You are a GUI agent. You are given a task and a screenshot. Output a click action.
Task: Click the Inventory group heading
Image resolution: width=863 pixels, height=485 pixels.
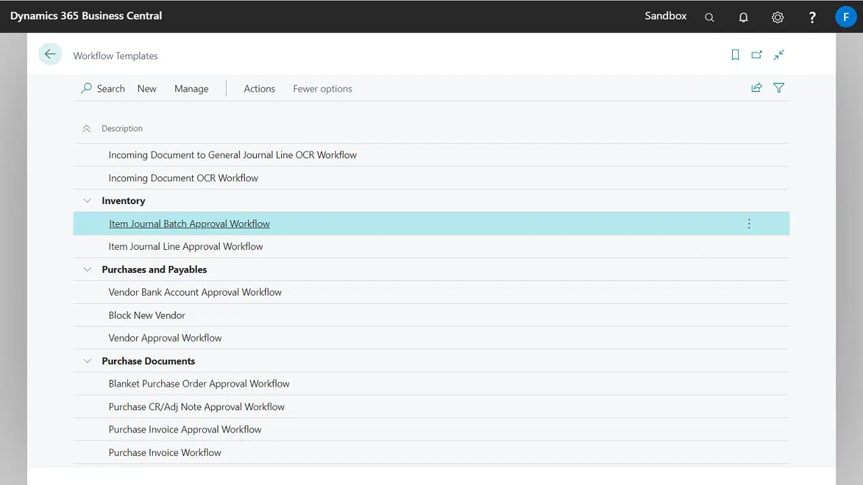[123, 201]
